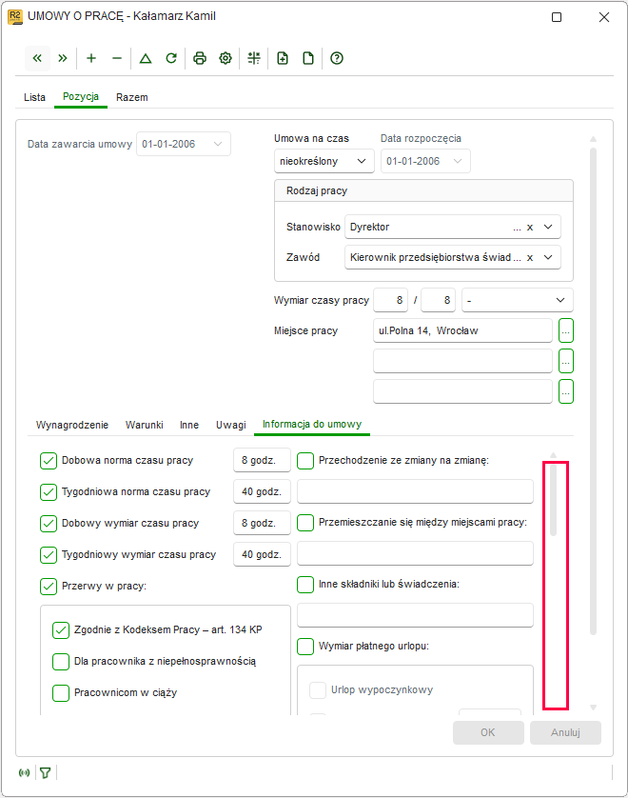This screenshot has width=628, height=798.
Task: Expand Stanowisko dropdown arrow
Action: (548, 227)
